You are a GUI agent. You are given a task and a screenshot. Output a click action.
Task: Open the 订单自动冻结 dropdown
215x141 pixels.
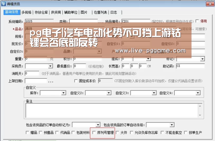click(x=172, y=125)
